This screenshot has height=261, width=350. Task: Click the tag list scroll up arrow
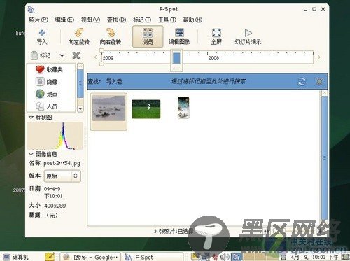pos(80,66)
